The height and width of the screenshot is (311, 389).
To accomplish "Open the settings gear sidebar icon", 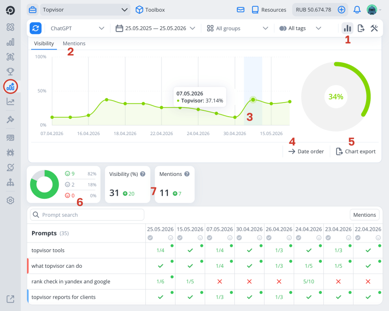I will 10,200.
